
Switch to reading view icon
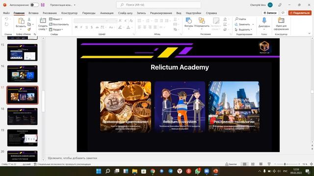pyautogui.click(x=261, y=164)
